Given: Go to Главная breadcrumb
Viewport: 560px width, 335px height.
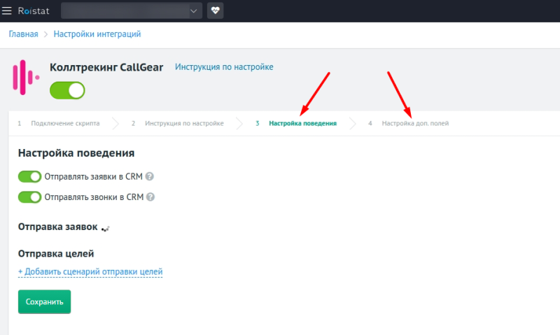Looking at the screenshot, I should (23, 34).
